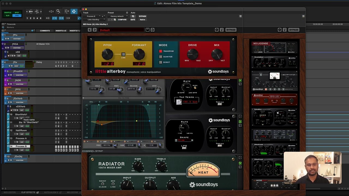
Task: Click the Trim tool in toolbar
Action: tap(67, 11)
